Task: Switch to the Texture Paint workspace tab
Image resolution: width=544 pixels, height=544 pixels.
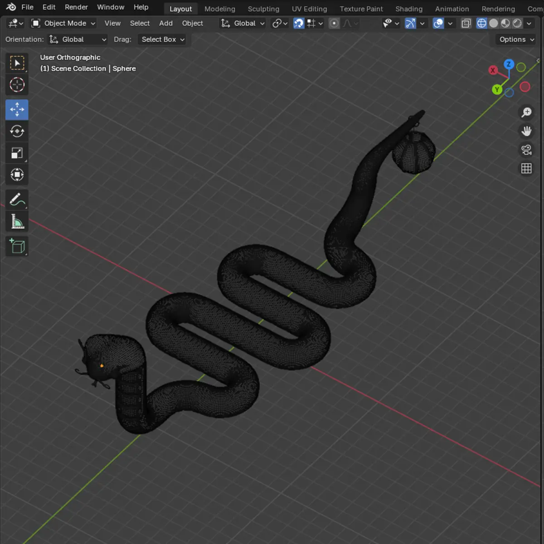Action: click(x=361, y=9)
